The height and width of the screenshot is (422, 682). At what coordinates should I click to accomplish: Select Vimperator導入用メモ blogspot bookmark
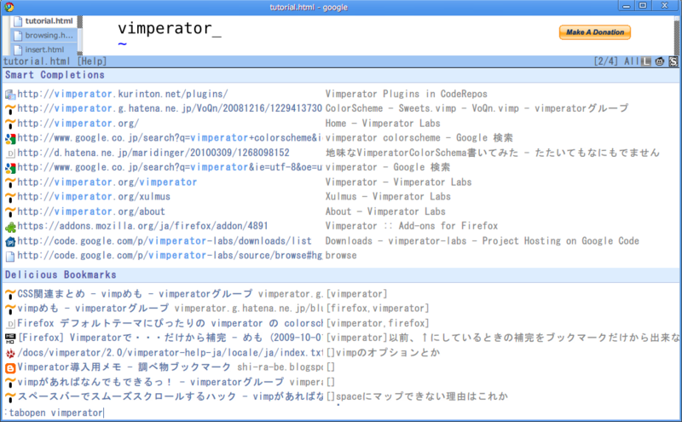[341, 367]
